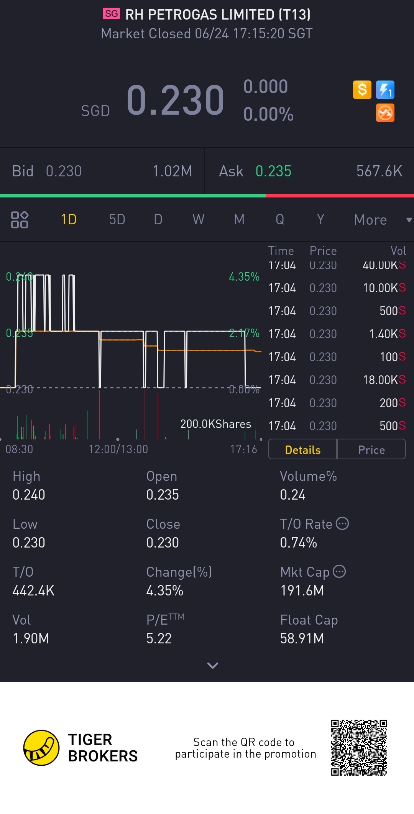This screenshot has width=414, height=814.
Task: Tap the yellow dollar sign icon
Action: pyautogui.click(x=362, y=90)
